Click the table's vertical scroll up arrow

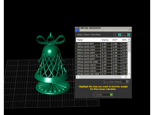point(129,39)
